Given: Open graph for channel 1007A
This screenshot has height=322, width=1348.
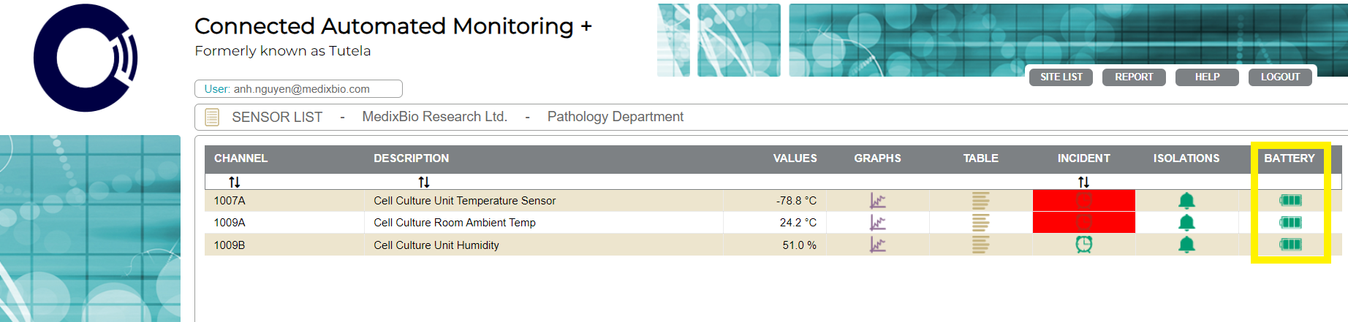Looking at the screenshot, I should click(x=877, y=201).
